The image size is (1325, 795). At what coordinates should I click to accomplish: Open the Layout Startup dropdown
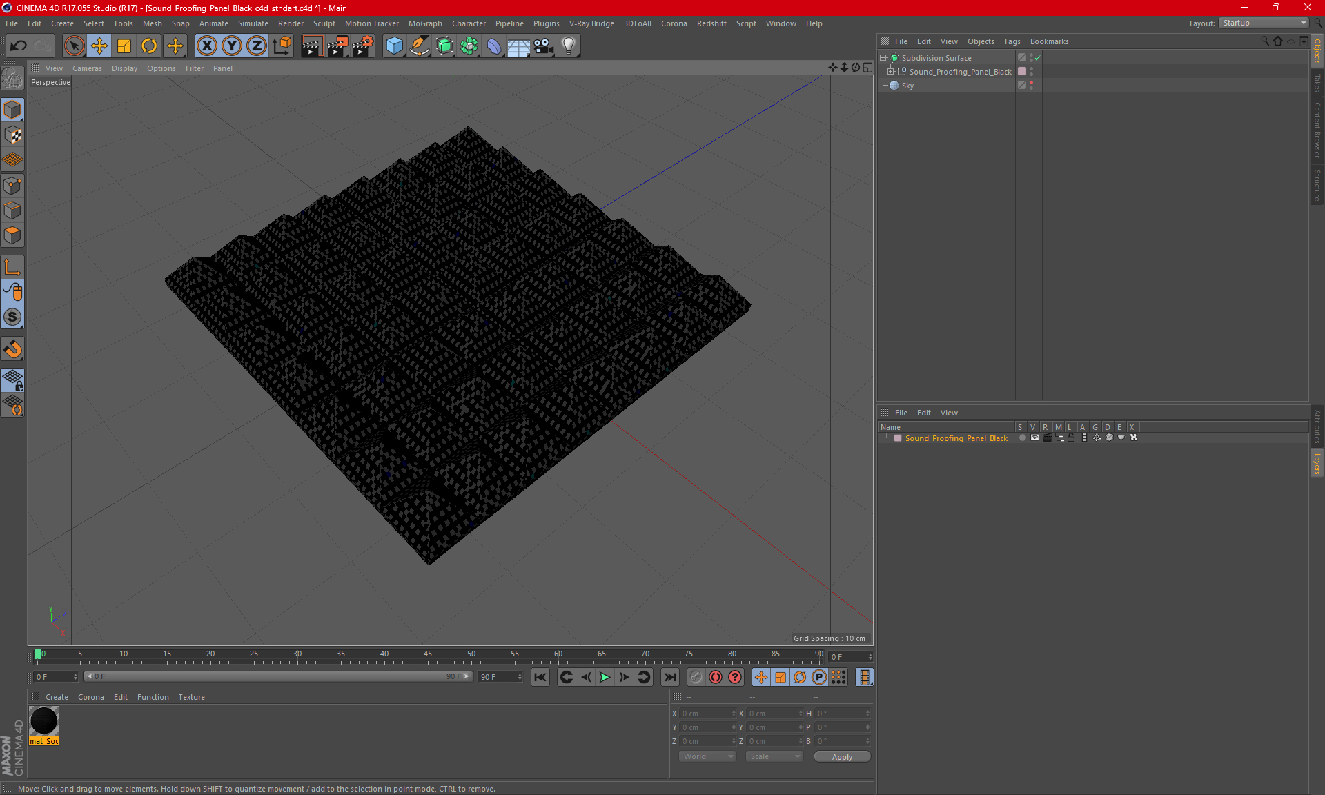[x=1264, y=23]
